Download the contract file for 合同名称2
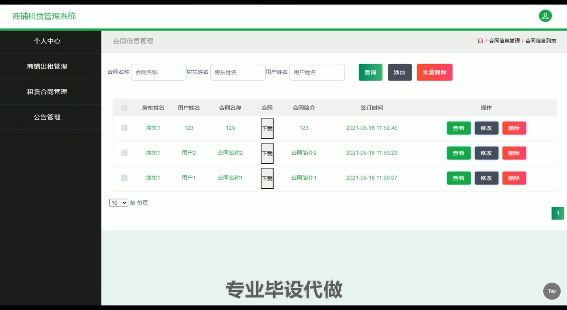567x310 pixels. tap(267, 153)
